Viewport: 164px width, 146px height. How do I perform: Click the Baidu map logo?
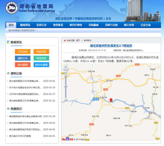click(x=68, y=139)
